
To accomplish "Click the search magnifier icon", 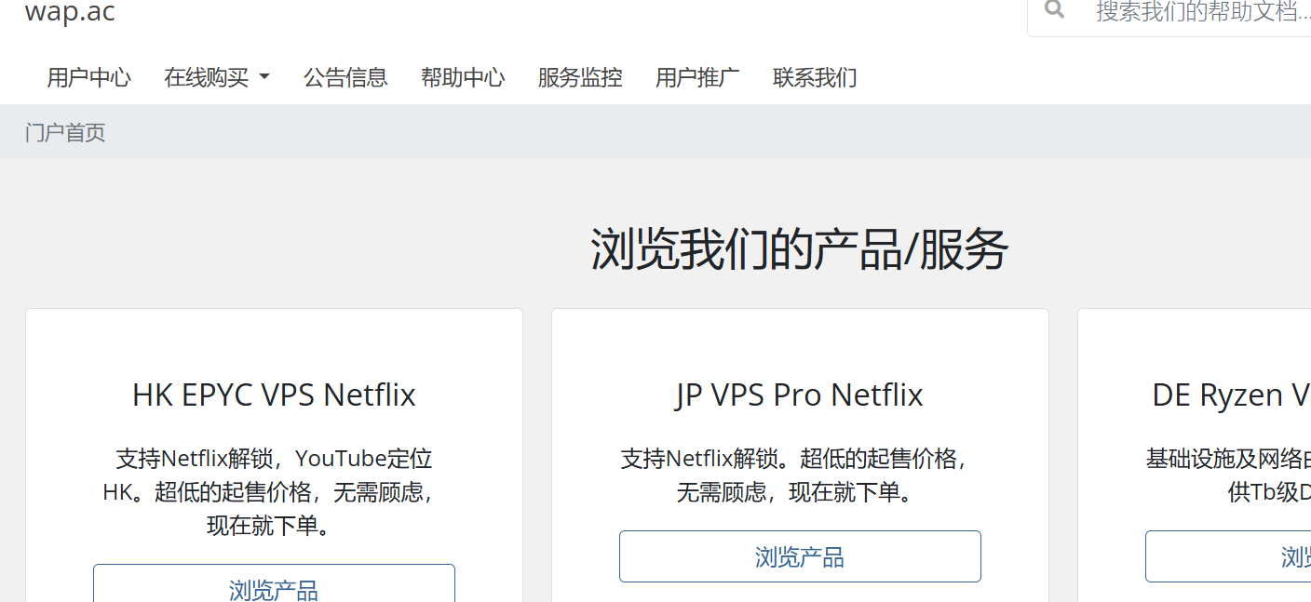I will tap(1054, 9).
